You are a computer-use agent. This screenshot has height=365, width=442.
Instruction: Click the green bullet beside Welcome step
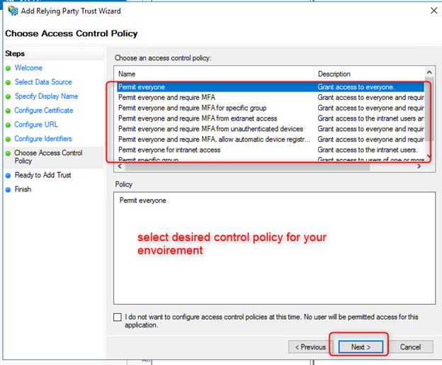pyautogui.click(x=8, y=68)
